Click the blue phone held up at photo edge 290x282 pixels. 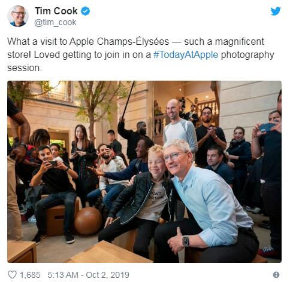point(267,127)
